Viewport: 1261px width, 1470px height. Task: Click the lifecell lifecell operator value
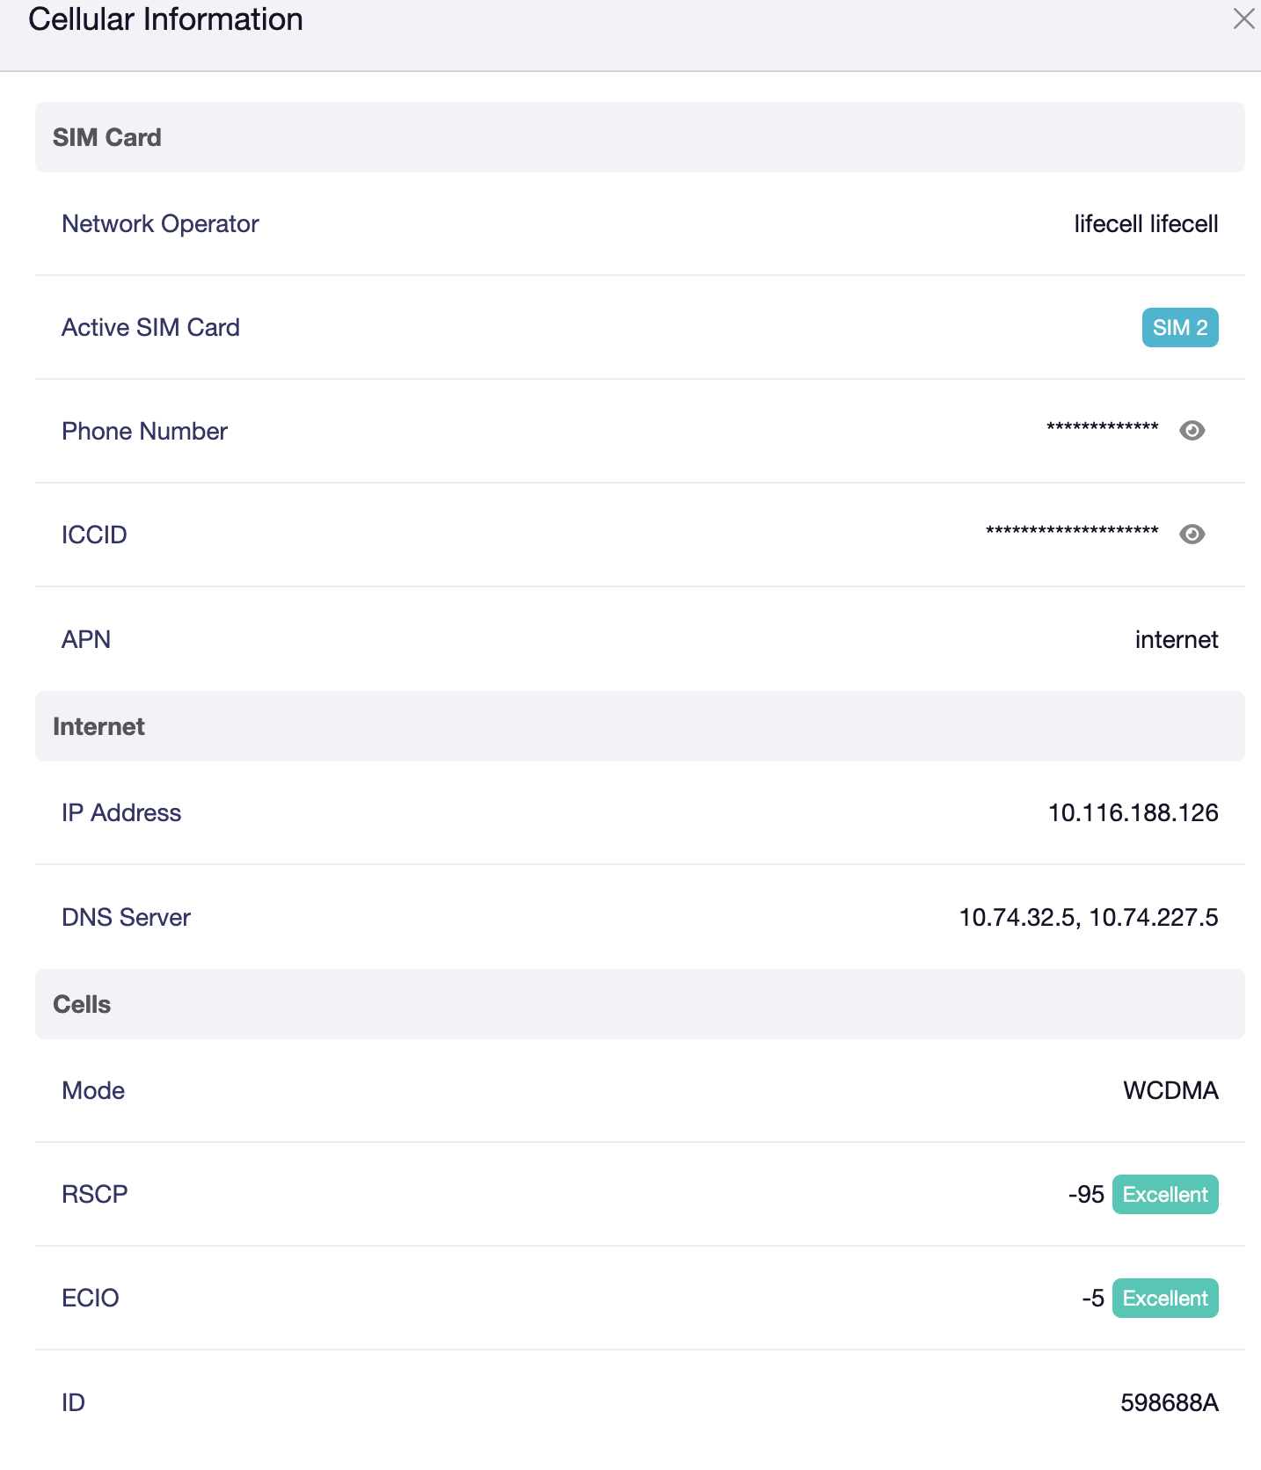point(1145,224)
